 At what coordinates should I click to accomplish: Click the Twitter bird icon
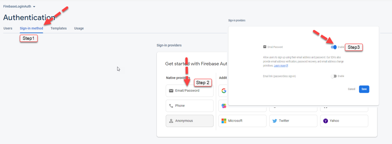point(275,121)
